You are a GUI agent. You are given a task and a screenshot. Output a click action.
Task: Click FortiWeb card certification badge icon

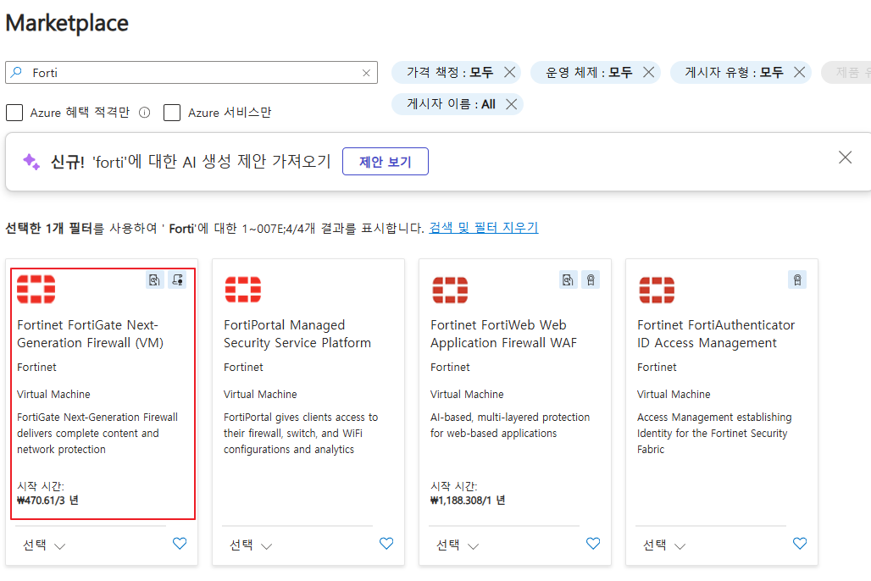[x=591, y=280]
